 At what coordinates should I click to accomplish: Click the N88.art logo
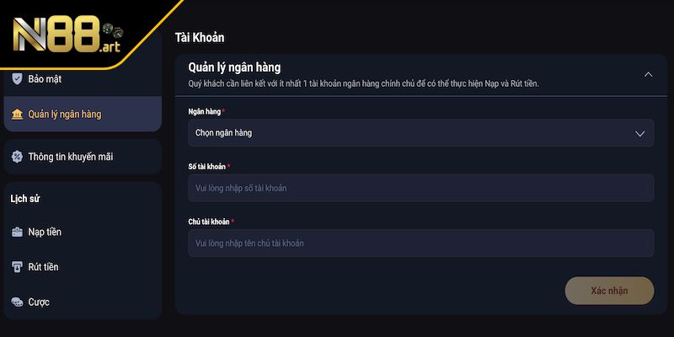tap(66, 35)
